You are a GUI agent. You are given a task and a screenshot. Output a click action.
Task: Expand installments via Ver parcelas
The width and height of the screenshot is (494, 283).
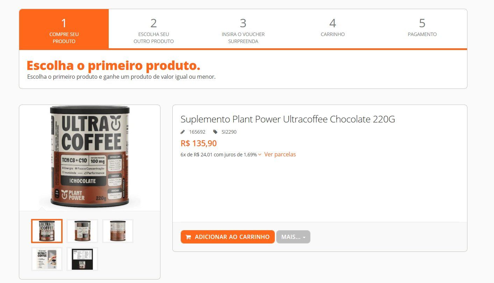pos(280,154)
